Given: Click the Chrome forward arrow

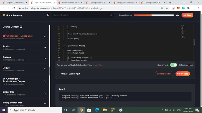Looking at the screenshot, I should 8,8.
